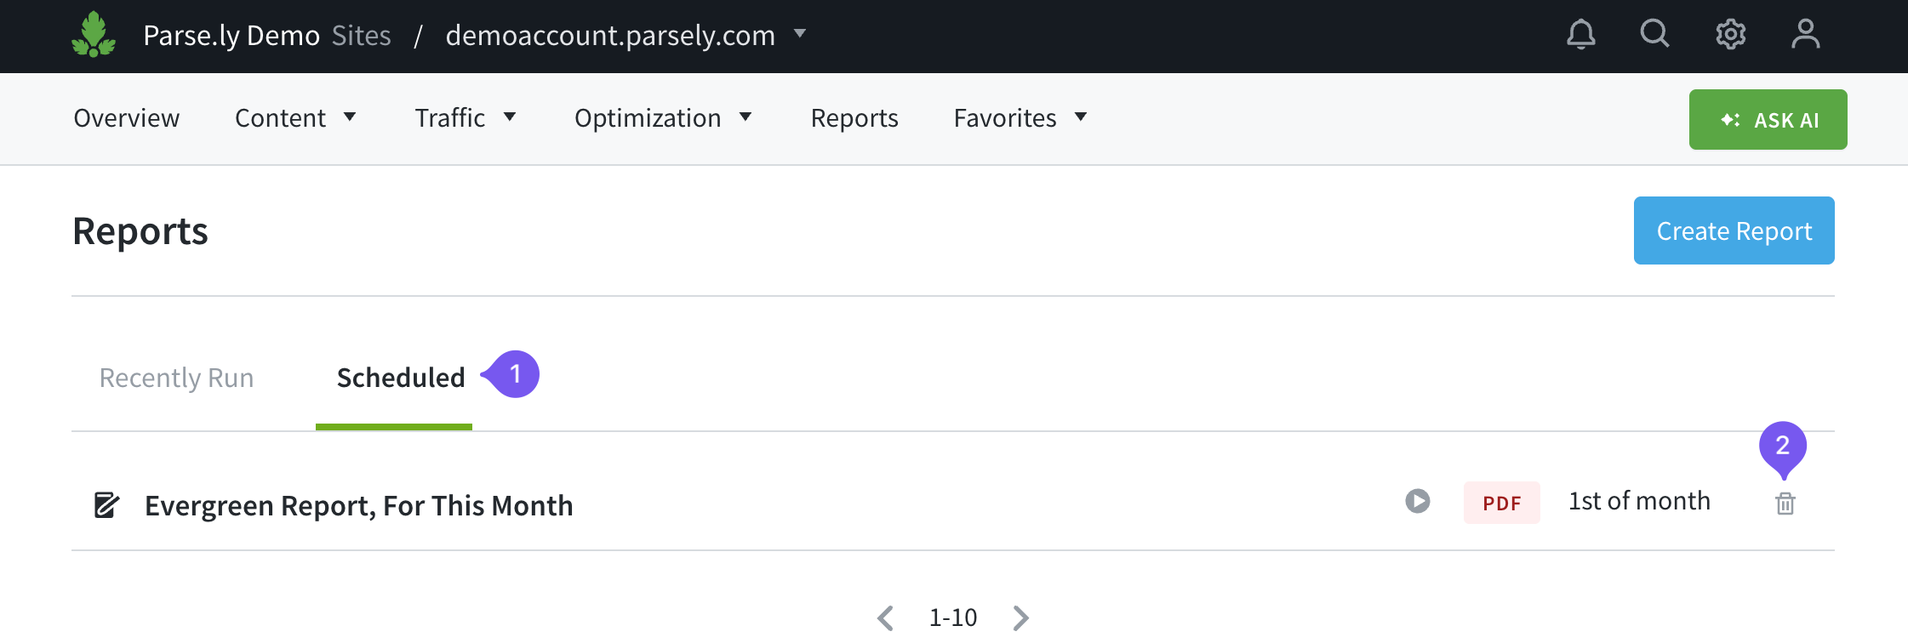
Task: Click the Parse.ly leaf logo
Action: pos(94,35)
